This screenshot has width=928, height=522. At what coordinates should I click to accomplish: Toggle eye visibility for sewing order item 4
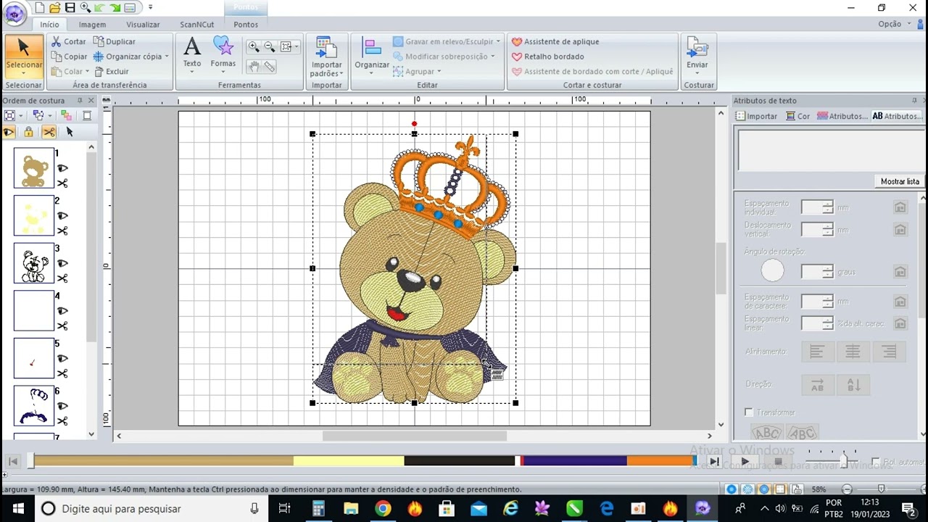[x=62, y=311]
